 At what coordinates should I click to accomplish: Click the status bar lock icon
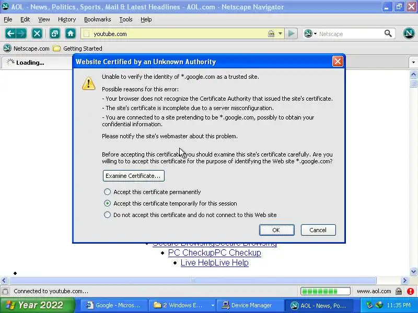pyautogui.click(x=399, y=291)
